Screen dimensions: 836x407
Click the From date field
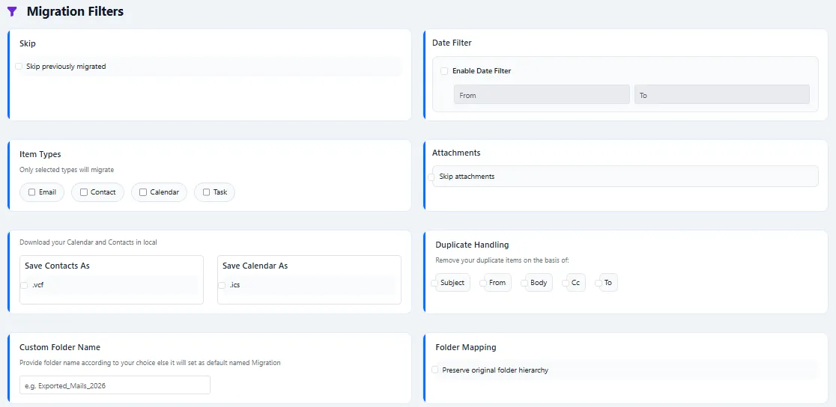(541, 95)
